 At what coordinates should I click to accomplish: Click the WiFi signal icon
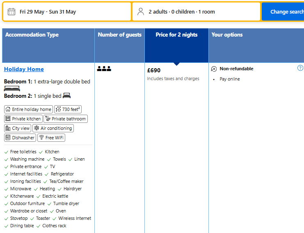41,138
